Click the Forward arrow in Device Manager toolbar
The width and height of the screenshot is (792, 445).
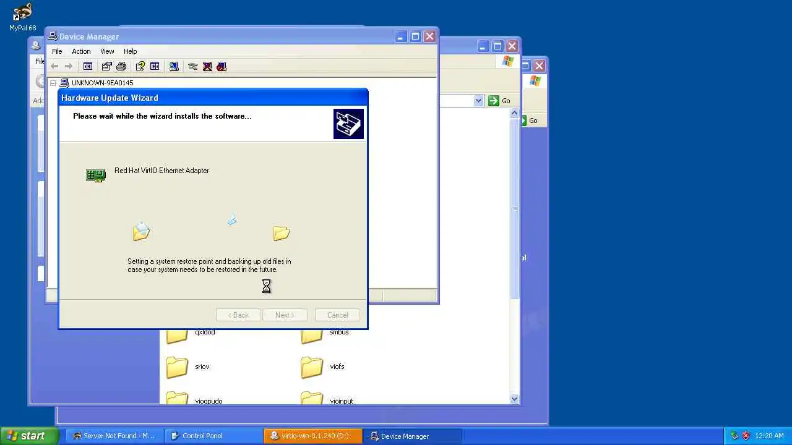coord(68,66)
